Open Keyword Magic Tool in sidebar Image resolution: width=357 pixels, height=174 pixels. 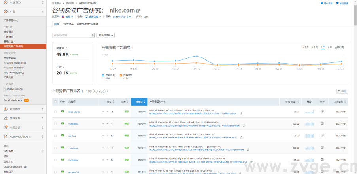click(15, 62)
